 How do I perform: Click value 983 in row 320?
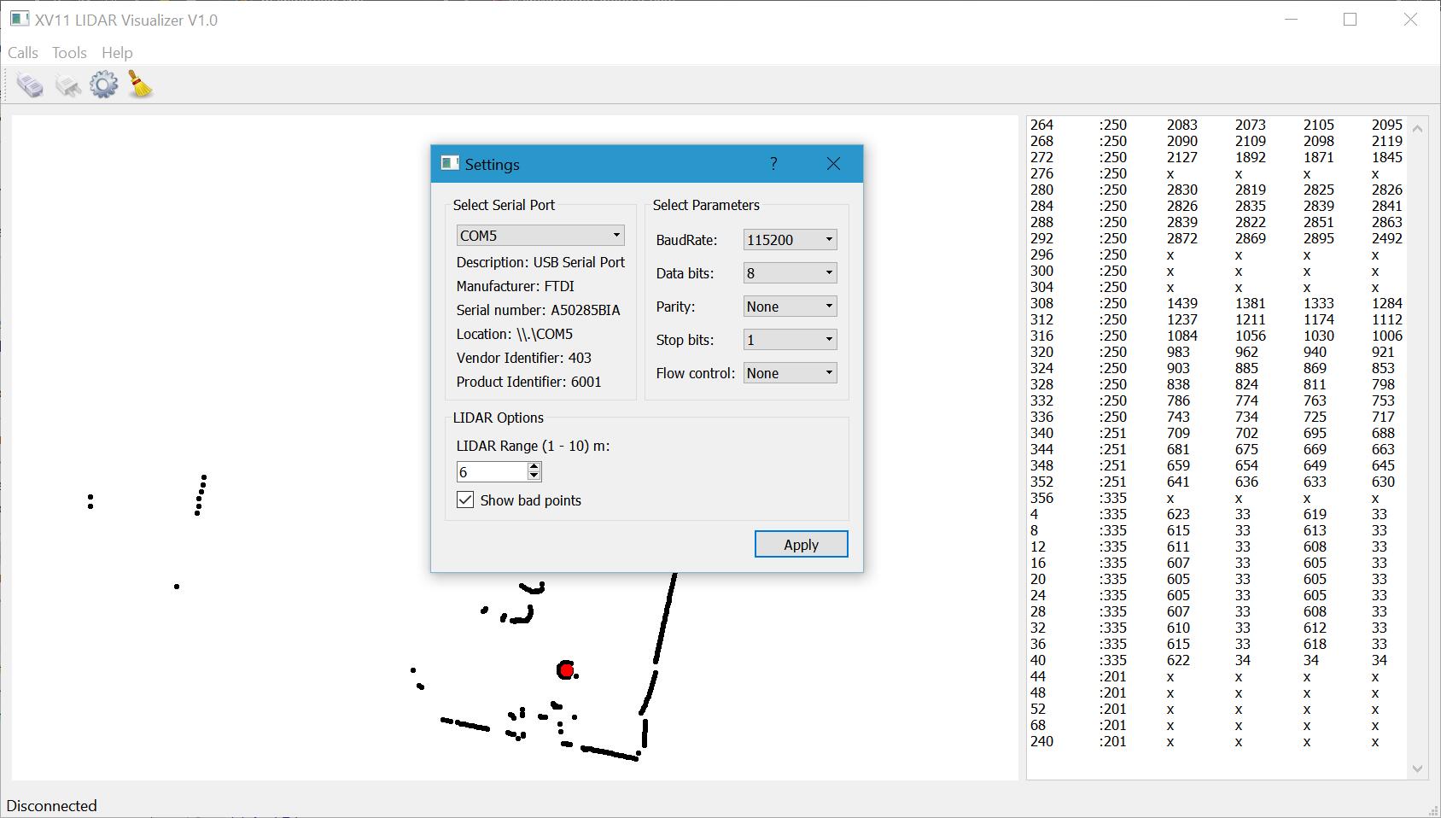coord(1178,352)
